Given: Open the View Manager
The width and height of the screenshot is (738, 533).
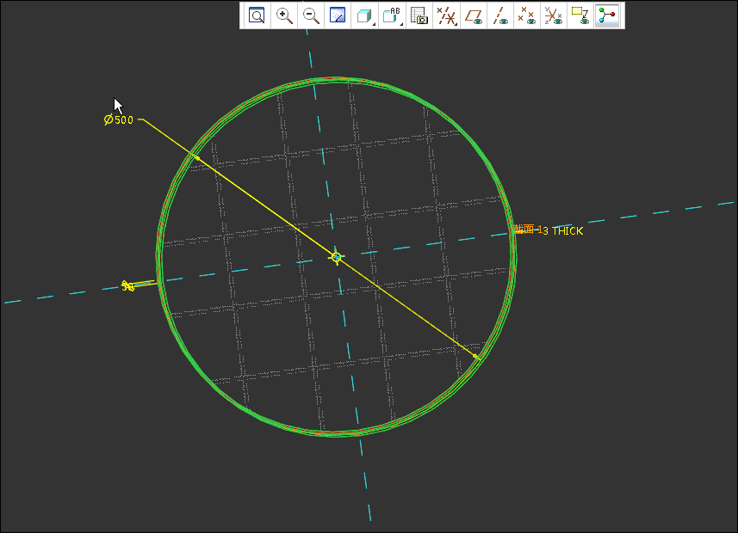Looking at the screenshot, I should [419, 15].
